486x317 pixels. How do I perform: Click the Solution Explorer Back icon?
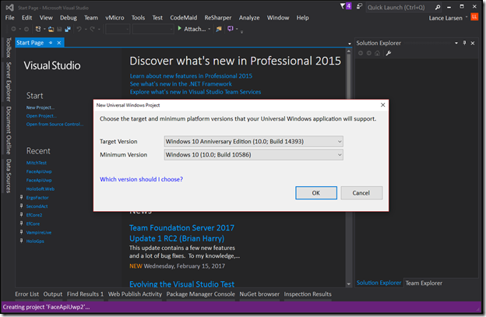[361, 53]
